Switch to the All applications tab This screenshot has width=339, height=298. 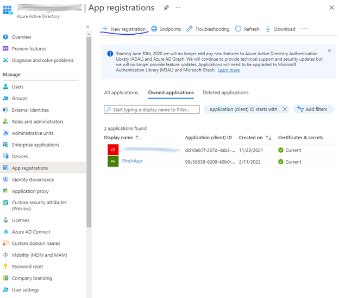121,93
